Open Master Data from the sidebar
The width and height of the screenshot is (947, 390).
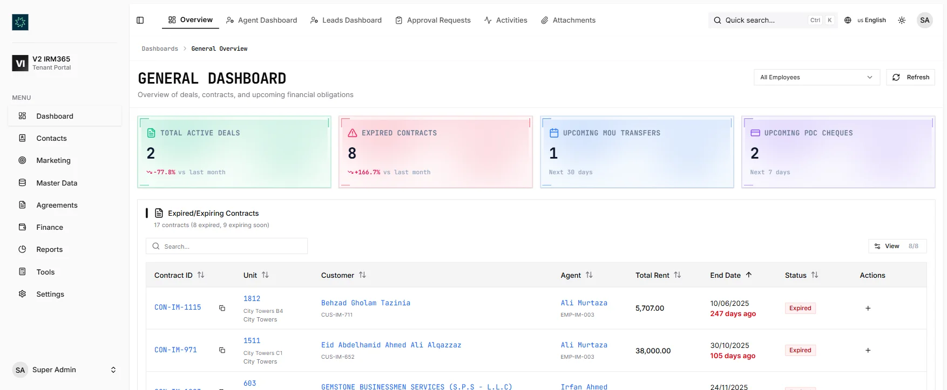tap(65, 183)
